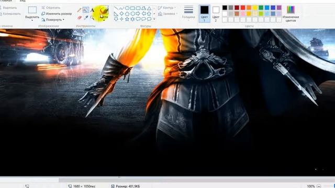Pick the orange palette swatch

pos(249,8)
